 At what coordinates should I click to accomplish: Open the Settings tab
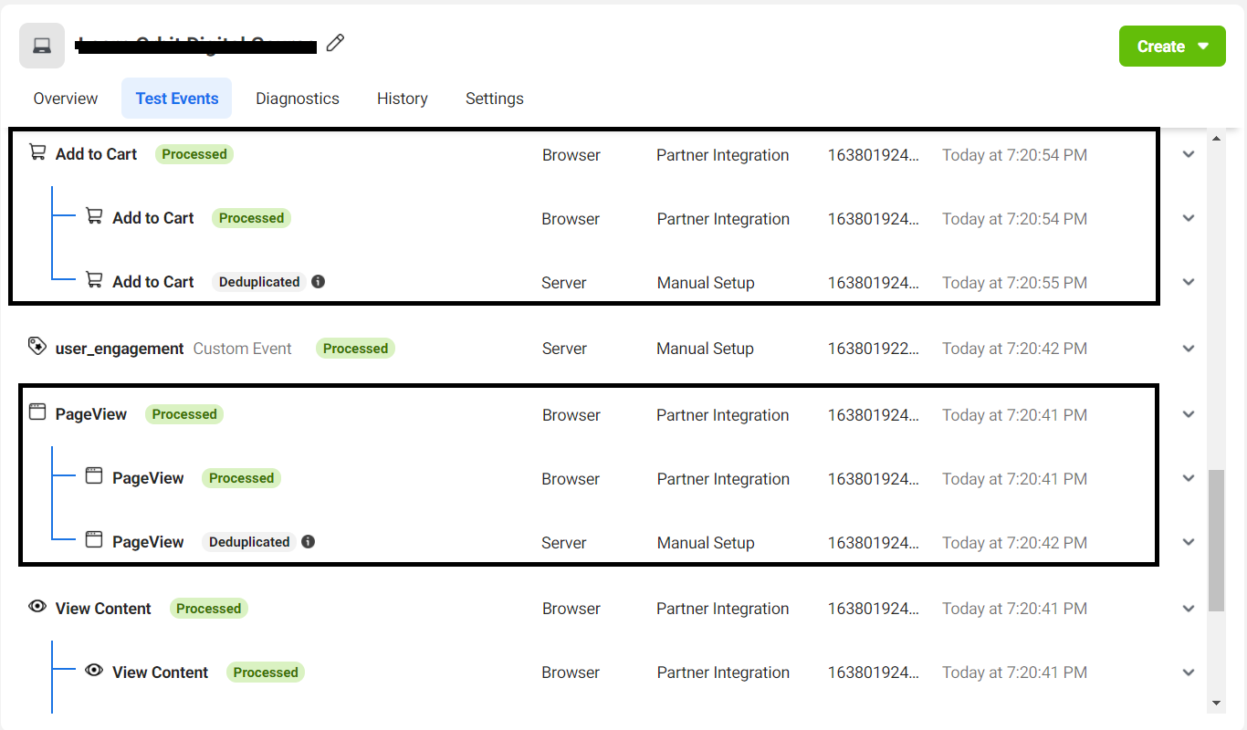pos(495,99)
